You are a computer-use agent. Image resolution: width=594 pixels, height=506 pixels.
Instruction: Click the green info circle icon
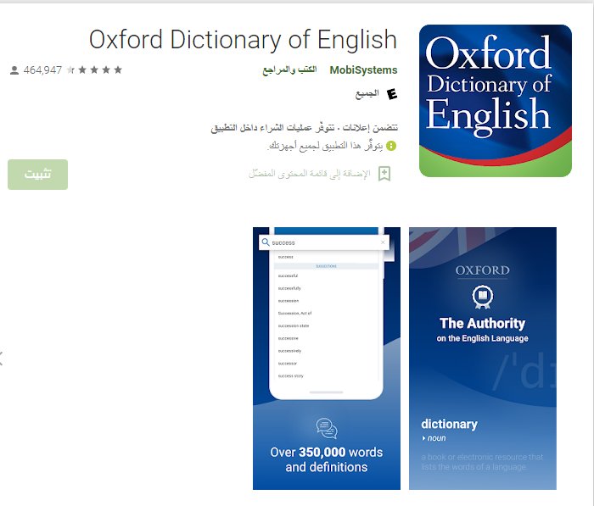391,146
